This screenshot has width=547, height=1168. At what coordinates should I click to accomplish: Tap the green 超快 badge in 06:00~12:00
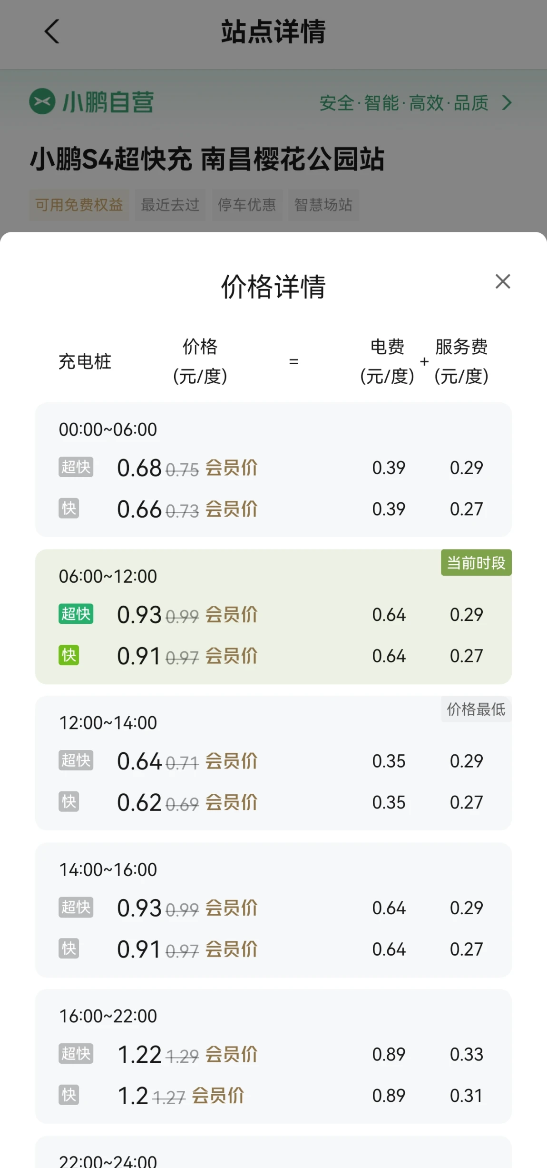pyautogui.click(x=76, y=614)
